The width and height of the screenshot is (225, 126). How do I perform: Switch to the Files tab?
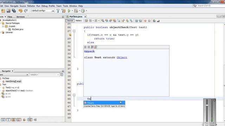(x=10, y=17)
